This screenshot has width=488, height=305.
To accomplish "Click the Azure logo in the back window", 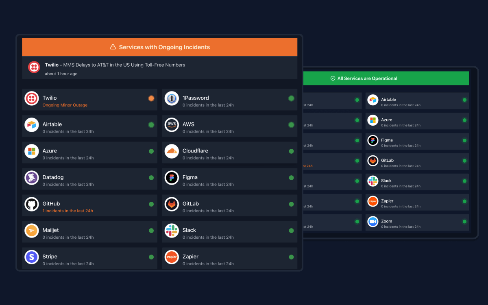I will (373, 120).
